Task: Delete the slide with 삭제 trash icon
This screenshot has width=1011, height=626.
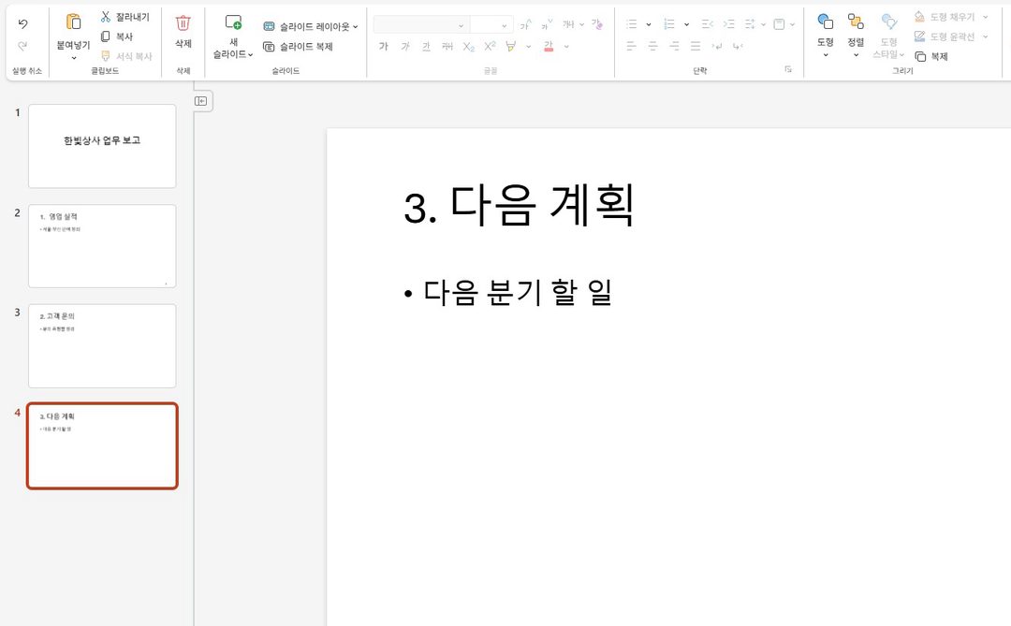Action: (183, 32)
